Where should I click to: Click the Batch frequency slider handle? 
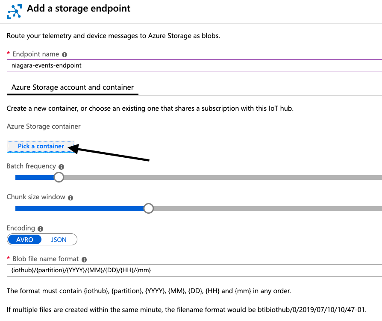[x=59, y=177]
